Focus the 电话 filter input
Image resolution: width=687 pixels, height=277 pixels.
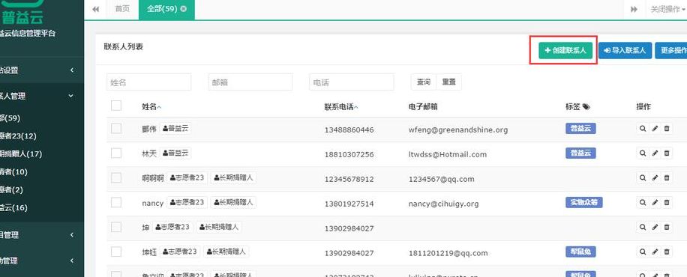[x=352, y=82]
